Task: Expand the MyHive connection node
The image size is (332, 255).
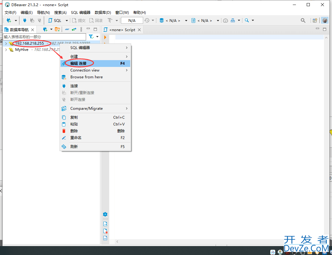Action: [6, 50]
